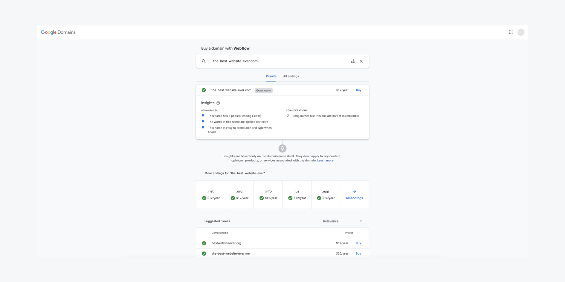This screenshot has width=565, height=282.
Task: Click the arrow icon in the All endings card
Action: 354,191
